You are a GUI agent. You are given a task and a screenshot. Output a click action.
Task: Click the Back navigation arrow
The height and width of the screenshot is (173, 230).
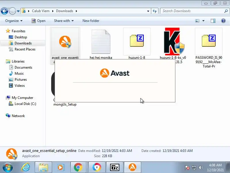click(4, 11)
